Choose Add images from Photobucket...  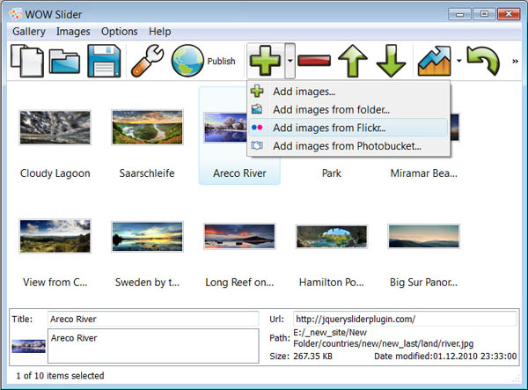click(x=348, y=146)
